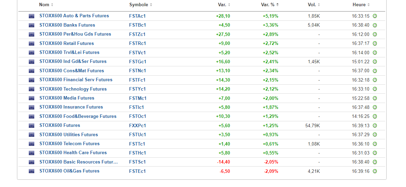Screen dimensions: 406x187
Task: Open the STOXX600 Basic Resources Futures link
Action: click(79, 162)
